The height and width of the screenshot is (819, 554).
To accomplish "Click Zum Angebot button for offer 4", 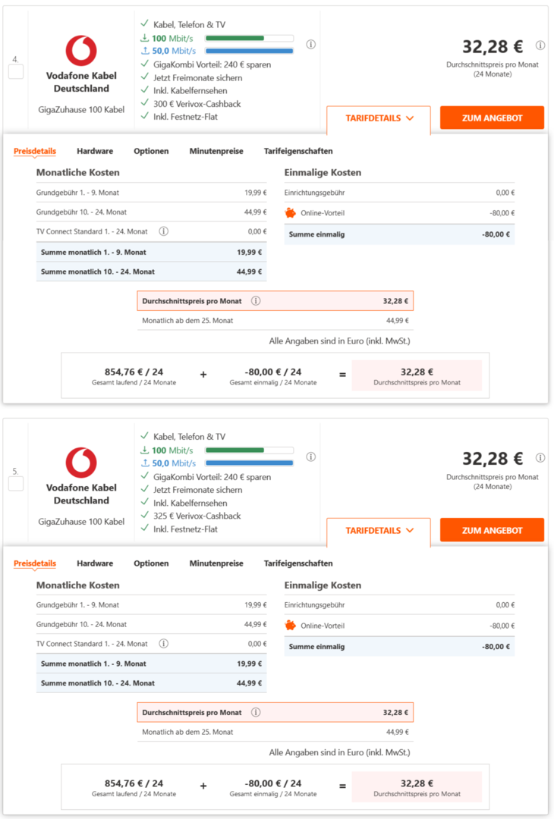I will [492, 118].
